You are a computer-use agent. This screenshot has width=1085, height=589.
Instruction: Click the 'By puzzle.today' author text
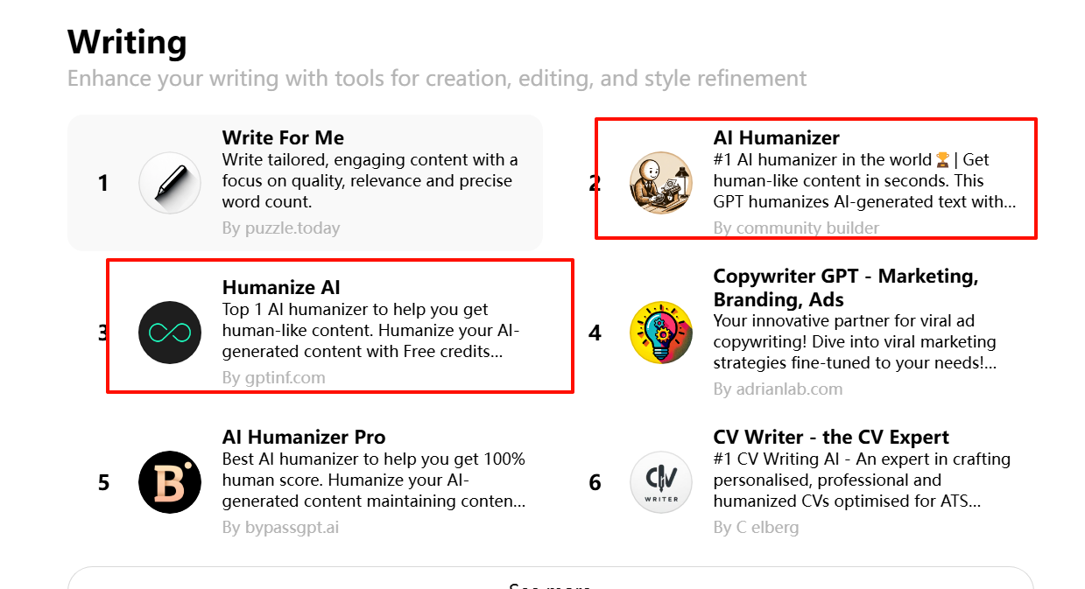point(281,228)
